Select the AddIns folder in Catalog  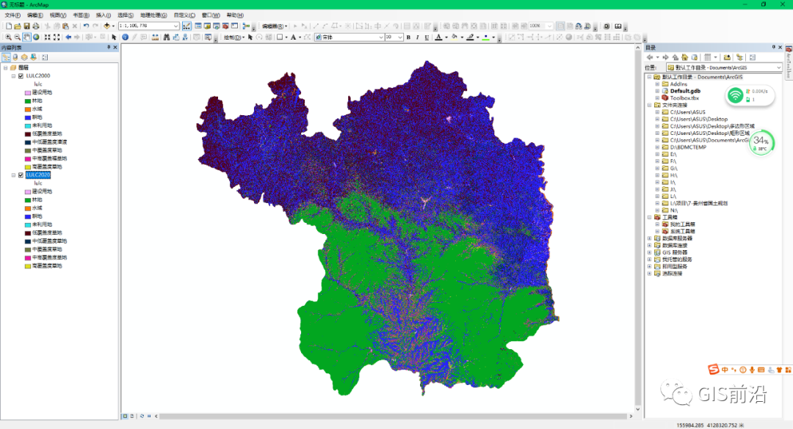click(678, 84)
